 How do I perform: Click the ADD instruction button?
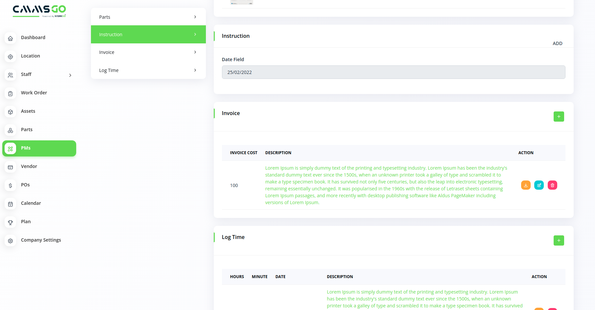point(557,43)
